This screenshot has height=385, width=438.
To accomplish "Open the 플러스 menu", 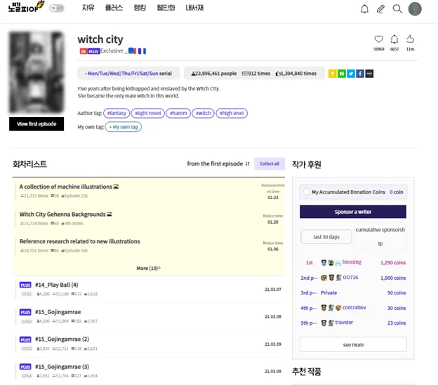I will point(114,8).
